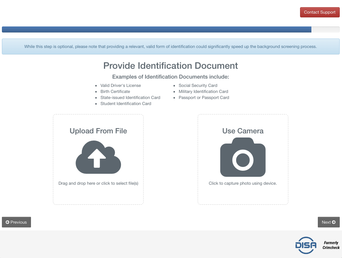This screenshot has height=258, width=342.
Task: Click "Drag and drop here" upload text
Action: (x=98, y=183)
